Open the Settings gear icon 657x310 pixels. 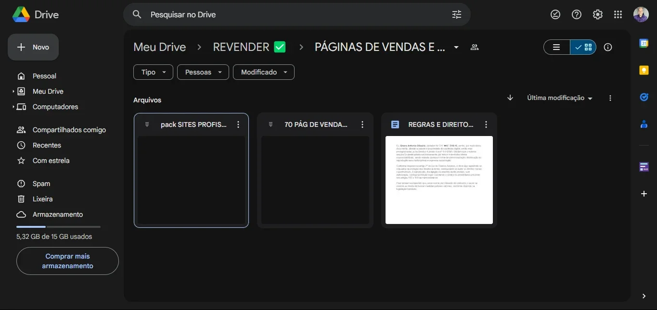point(598,14)
